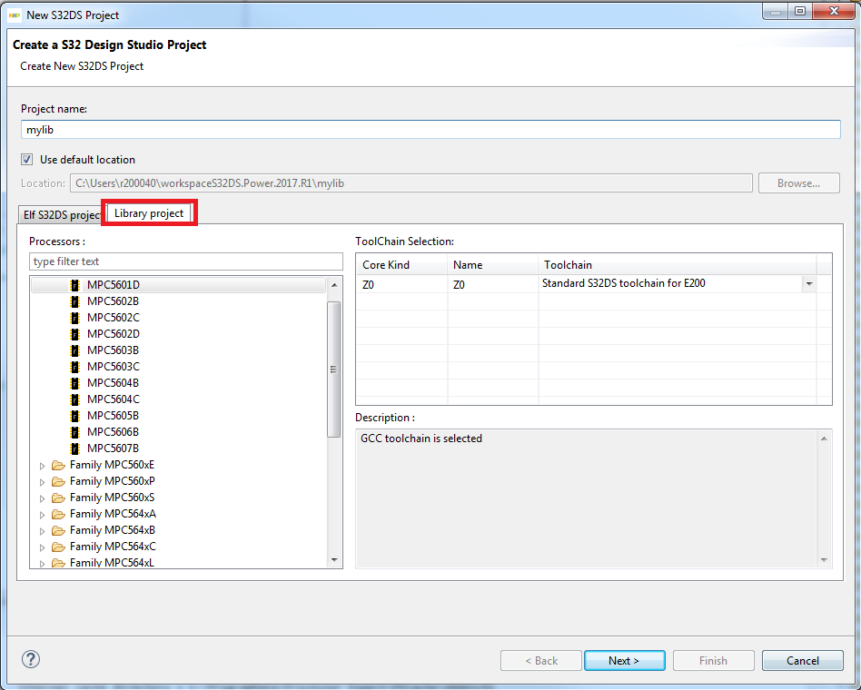Open the help question mark icon
Screen dimensions: 861x690
(x=31, y=659)
